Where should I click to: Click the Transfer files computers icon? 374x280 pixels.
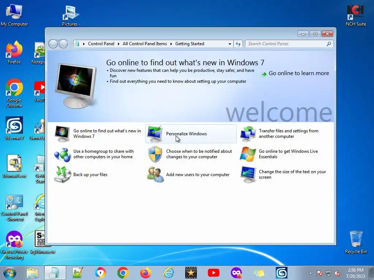point(248,134)
